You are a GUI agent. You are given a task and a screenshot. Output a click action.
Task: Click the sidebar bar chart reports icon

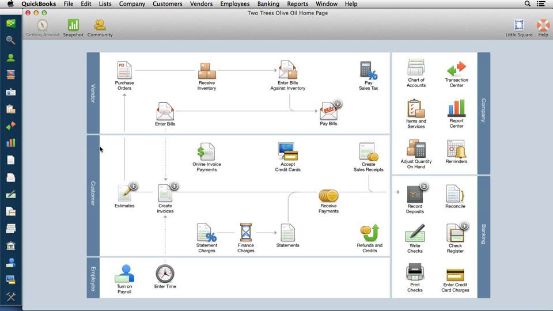[10, 143]
